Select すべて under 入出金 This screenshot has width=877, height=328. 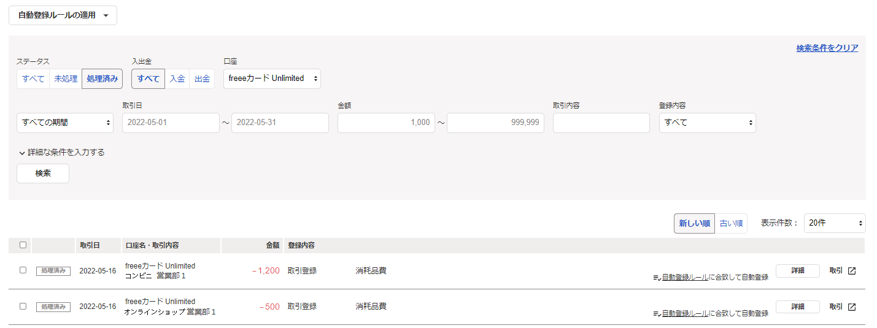tap(148, 78)
